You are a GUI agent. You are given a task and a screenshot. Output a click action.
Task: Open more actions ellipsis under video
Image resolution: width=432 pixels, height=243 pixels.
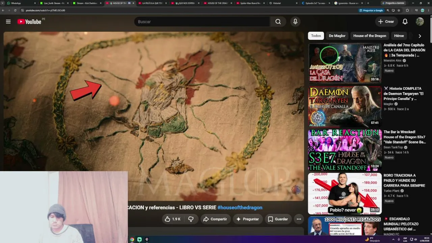coord(299,219)
